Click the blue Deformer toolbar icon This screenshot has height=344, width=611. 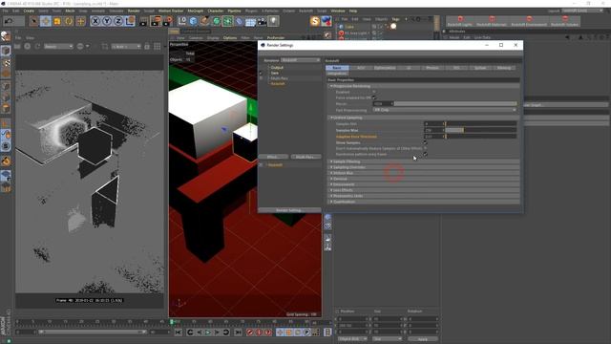pyautogui.click(x=240, y=21)
